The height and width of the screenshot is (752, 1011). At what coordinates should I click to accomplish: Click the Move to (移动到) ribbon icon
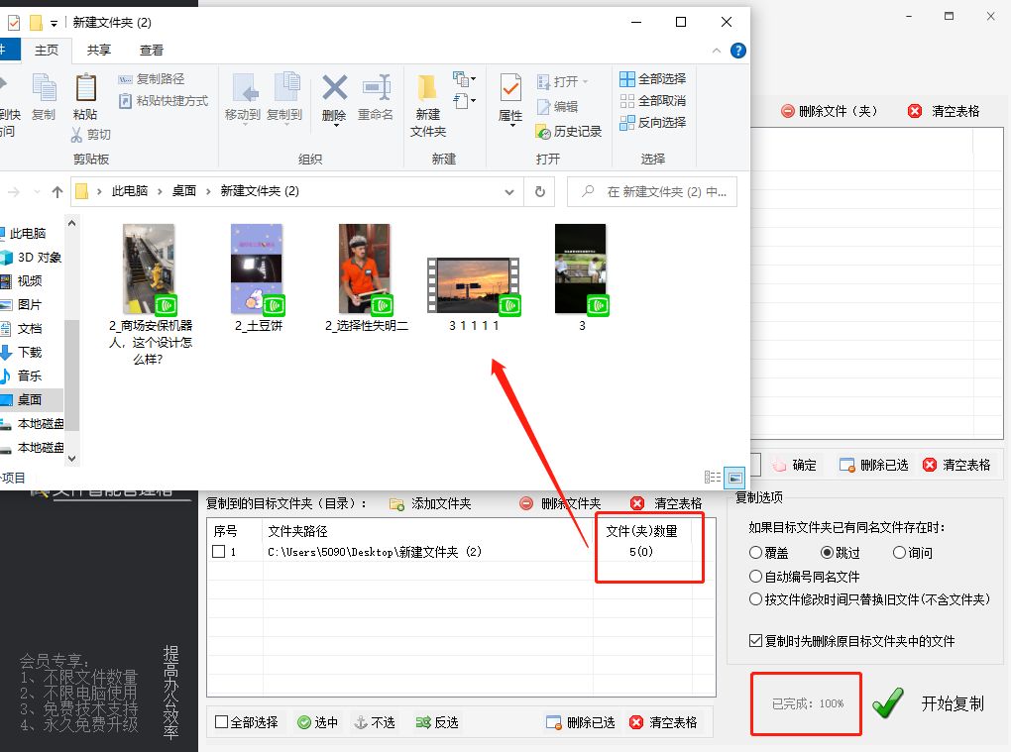[x=244, y=88]
